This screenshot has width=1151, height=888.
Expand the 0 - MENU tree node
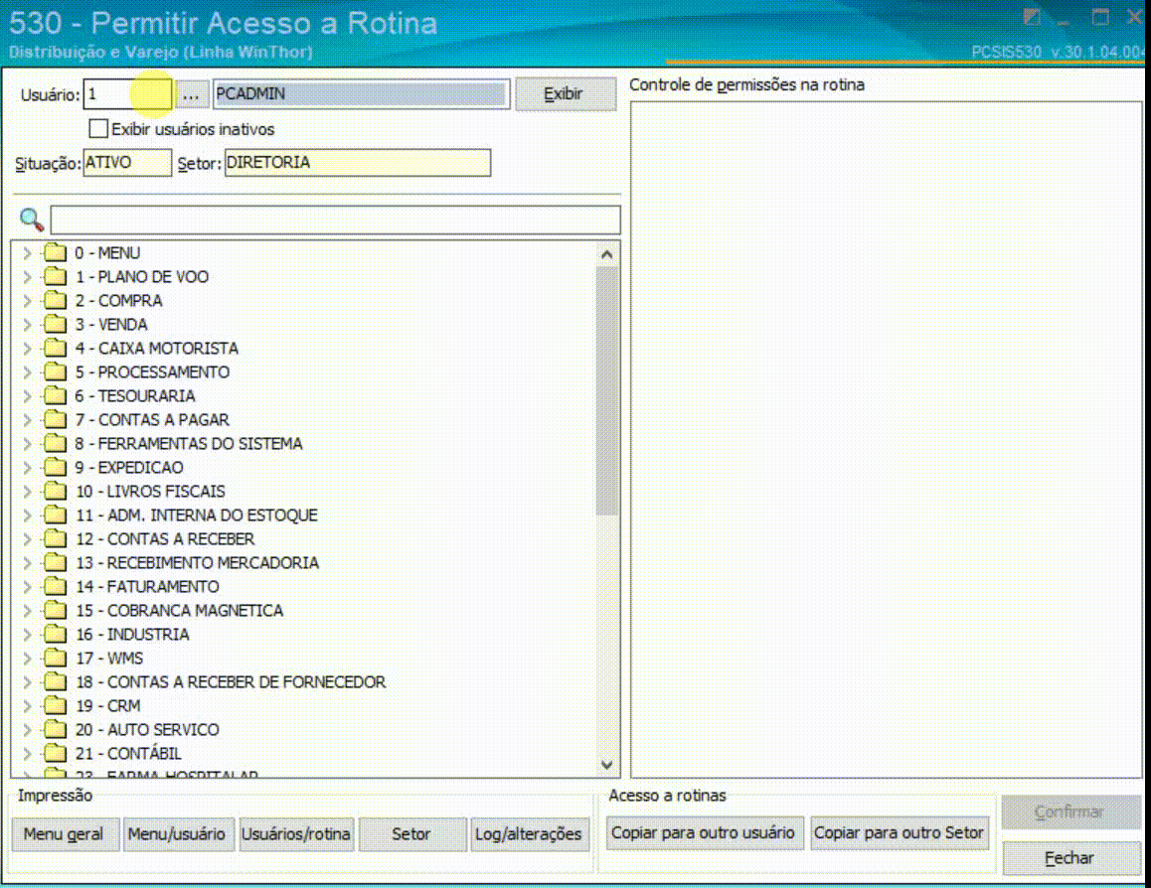point(27,253)
